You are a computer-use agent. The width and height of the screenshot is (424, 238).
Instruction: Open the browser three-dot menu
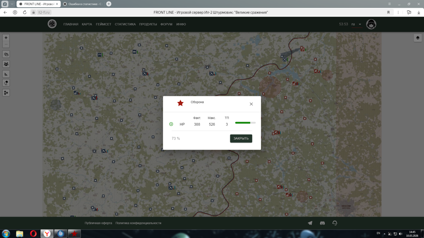[x=398, y=12]
